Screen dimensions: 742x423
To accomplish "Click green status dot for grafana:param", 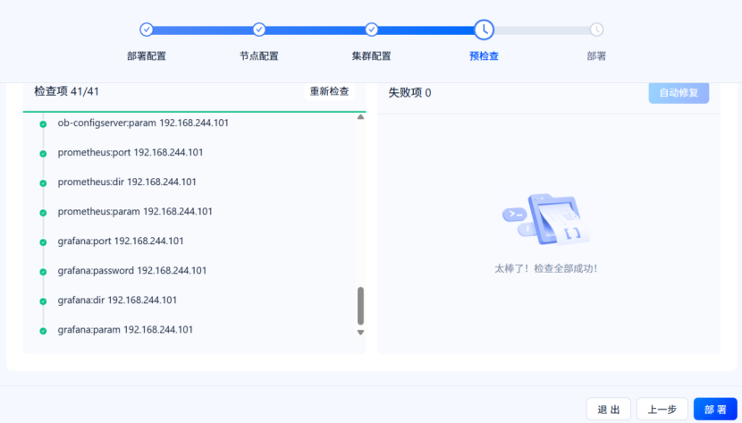I will coord(43,331).
